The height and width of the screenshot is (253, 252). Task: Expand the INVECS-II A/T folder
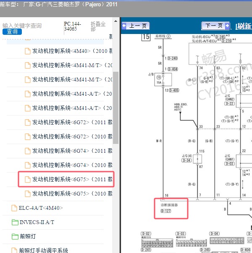click(37, 222)
